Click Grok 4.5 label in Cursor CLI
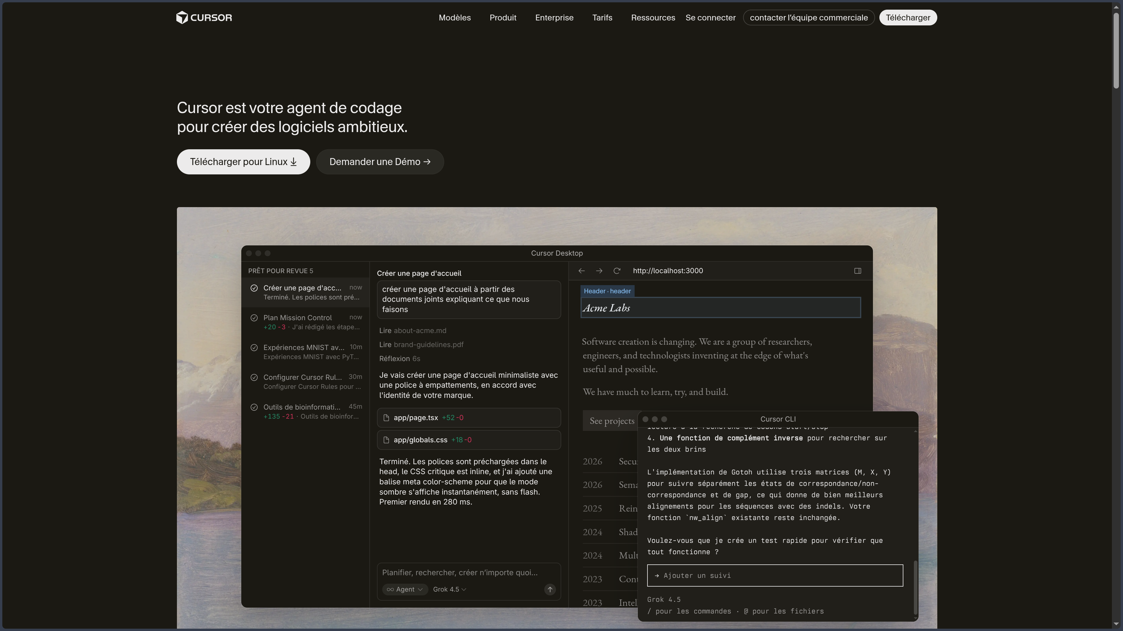Viewport: 1123px width, 631px height. click(x=664, y=600)
